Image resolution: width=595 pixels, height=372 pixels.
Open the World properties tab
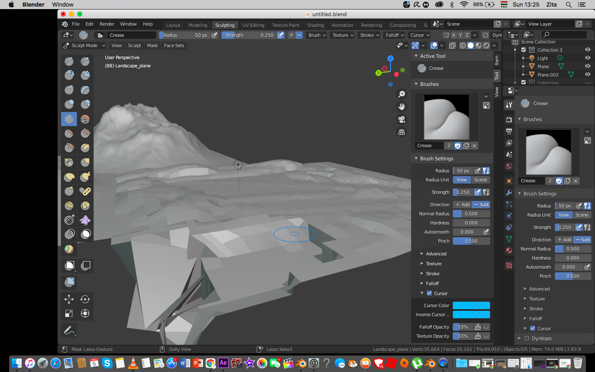coord(509,166)
